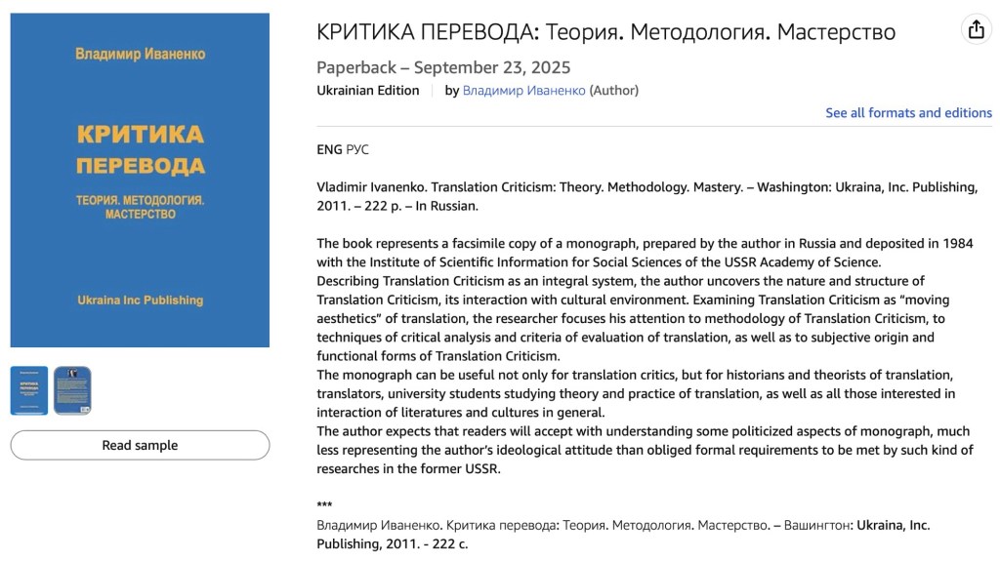Click the (Author) role label
This screenshot has height=562, width=1000.
point(613,91)
